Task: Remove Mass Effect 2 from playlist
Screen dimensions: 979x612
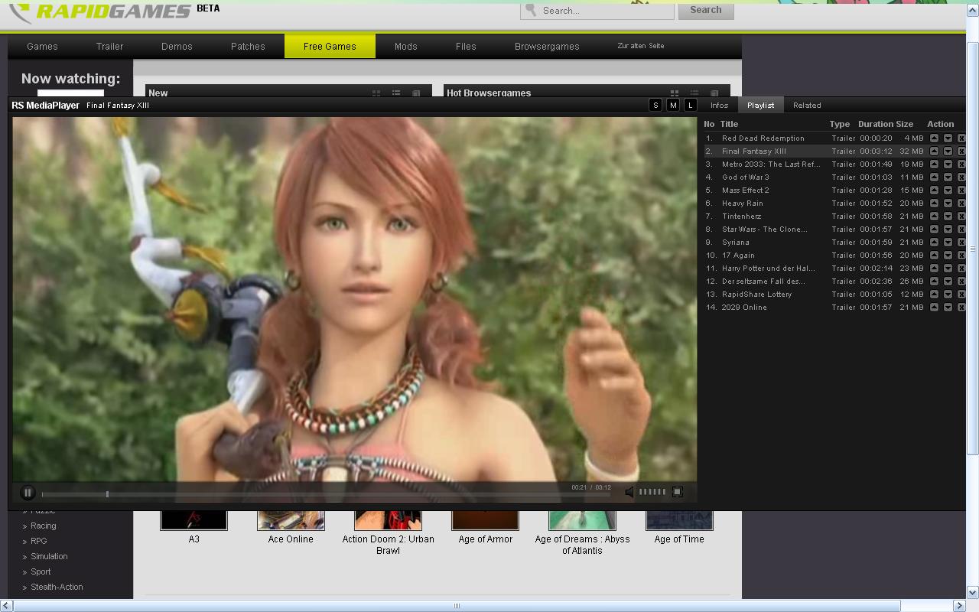Action: click(961, 190)
